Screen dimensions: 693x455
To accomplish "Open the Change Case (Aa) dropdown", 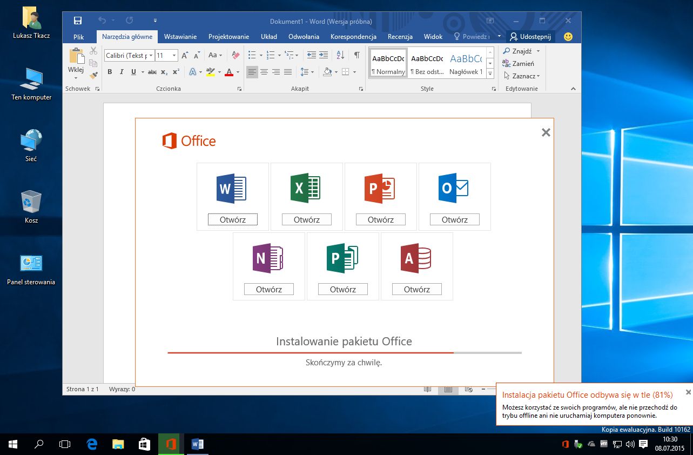I will 216,55.
